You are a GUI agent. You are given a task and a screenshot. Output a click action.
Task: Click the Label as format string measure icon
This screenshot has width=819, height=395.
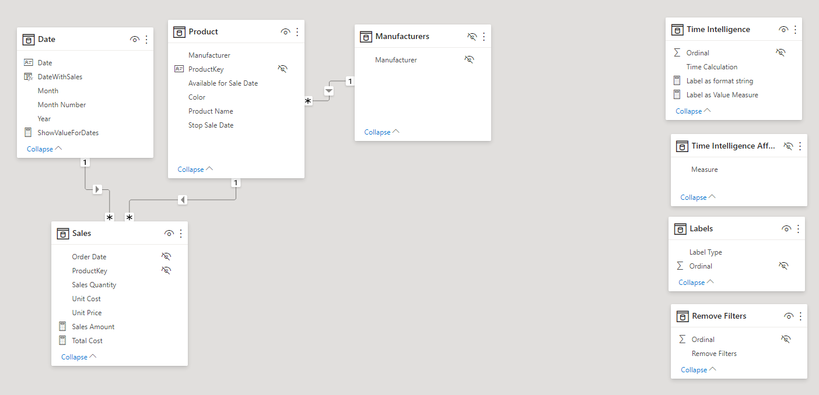tap(677, 81)
